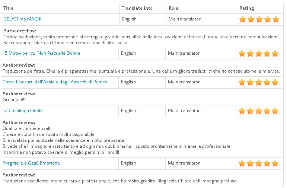Click the Role column header
This screenshot has width=287, height=188.
pos(173,8)
